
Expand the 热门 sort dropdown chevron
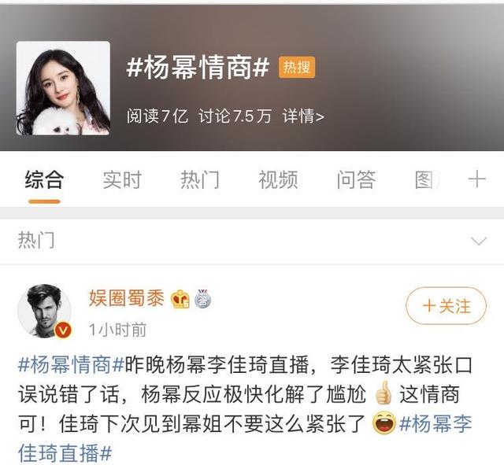coord(479,241)
